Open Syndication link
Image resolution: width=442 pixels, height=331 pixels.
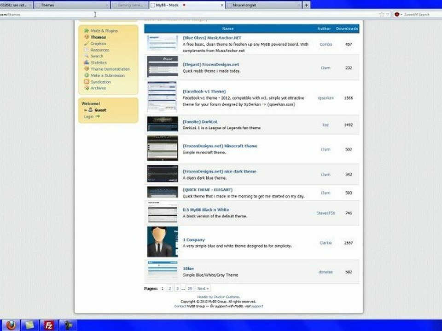(x=101, y=82)
